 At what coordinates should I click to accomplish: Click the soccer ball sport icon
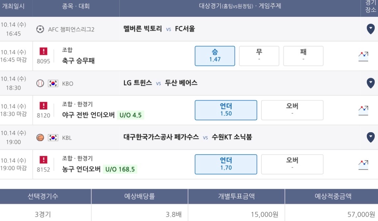click(40, 29)
